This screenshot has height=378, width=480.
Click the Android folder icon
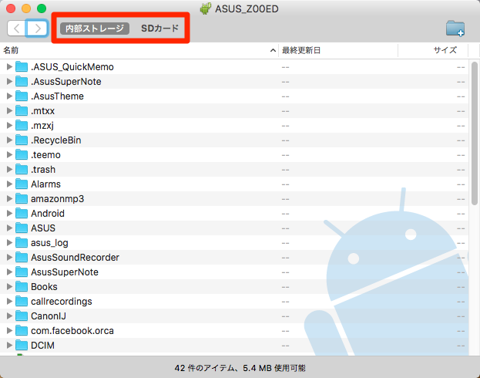coord(22,213)
